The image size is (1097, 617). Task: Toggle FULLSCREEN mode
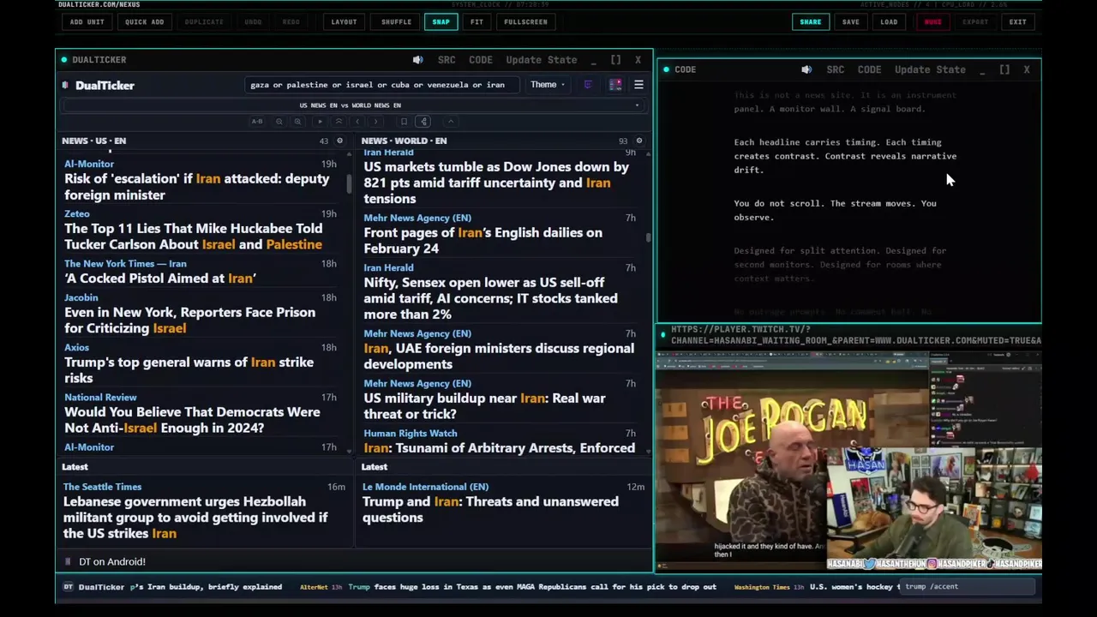(x=525, y=21)
